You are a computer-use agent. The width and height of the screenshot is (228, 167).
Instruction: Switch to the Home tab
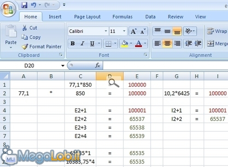[x=30, y=17]
